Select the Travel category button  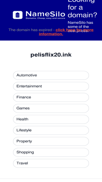pyautogui.click(x=51, y=163)
